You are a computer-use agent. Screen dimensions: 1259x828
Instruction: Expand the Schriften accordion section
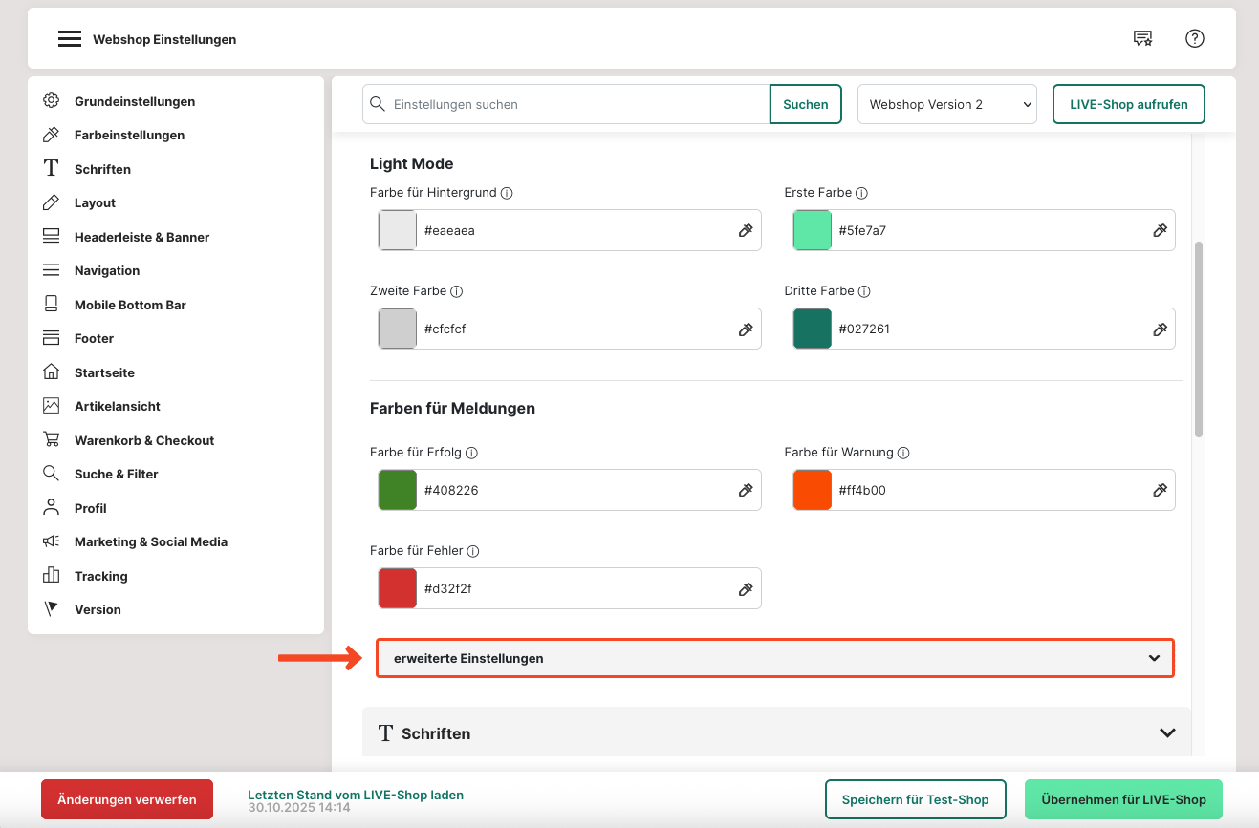[776, 733]
